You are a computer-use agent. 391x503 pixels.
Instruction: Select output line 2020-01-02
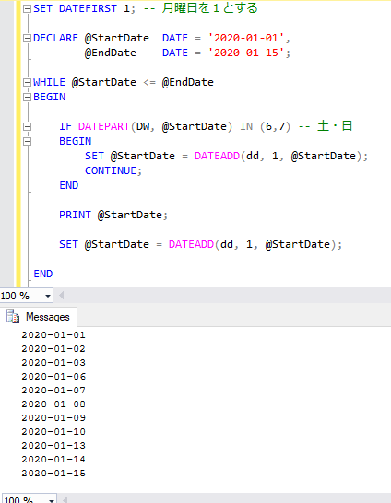click(x=53, y=349)
